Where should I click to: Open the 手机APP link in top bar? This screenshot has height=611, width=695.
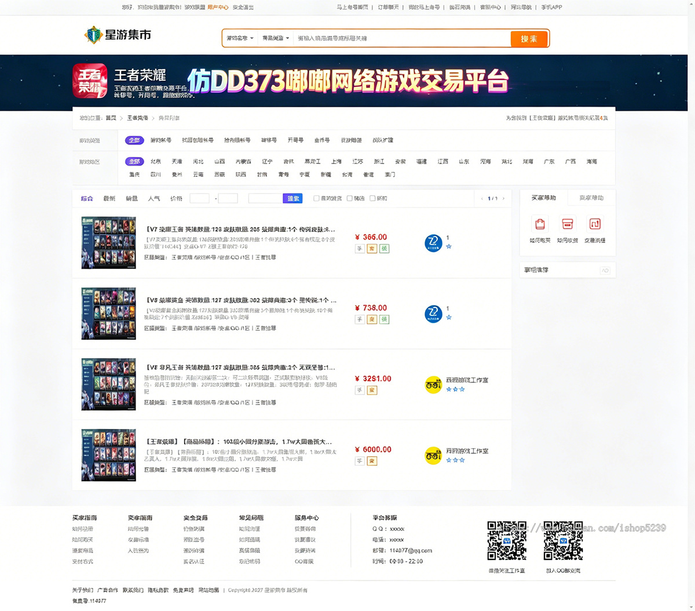pos(551,8)
